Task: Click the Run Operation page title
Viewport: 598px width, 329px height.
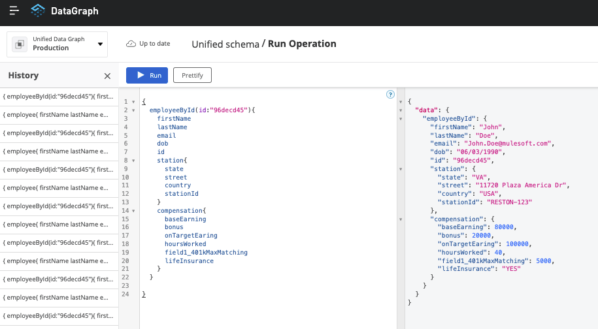Action: click(302, 44)
